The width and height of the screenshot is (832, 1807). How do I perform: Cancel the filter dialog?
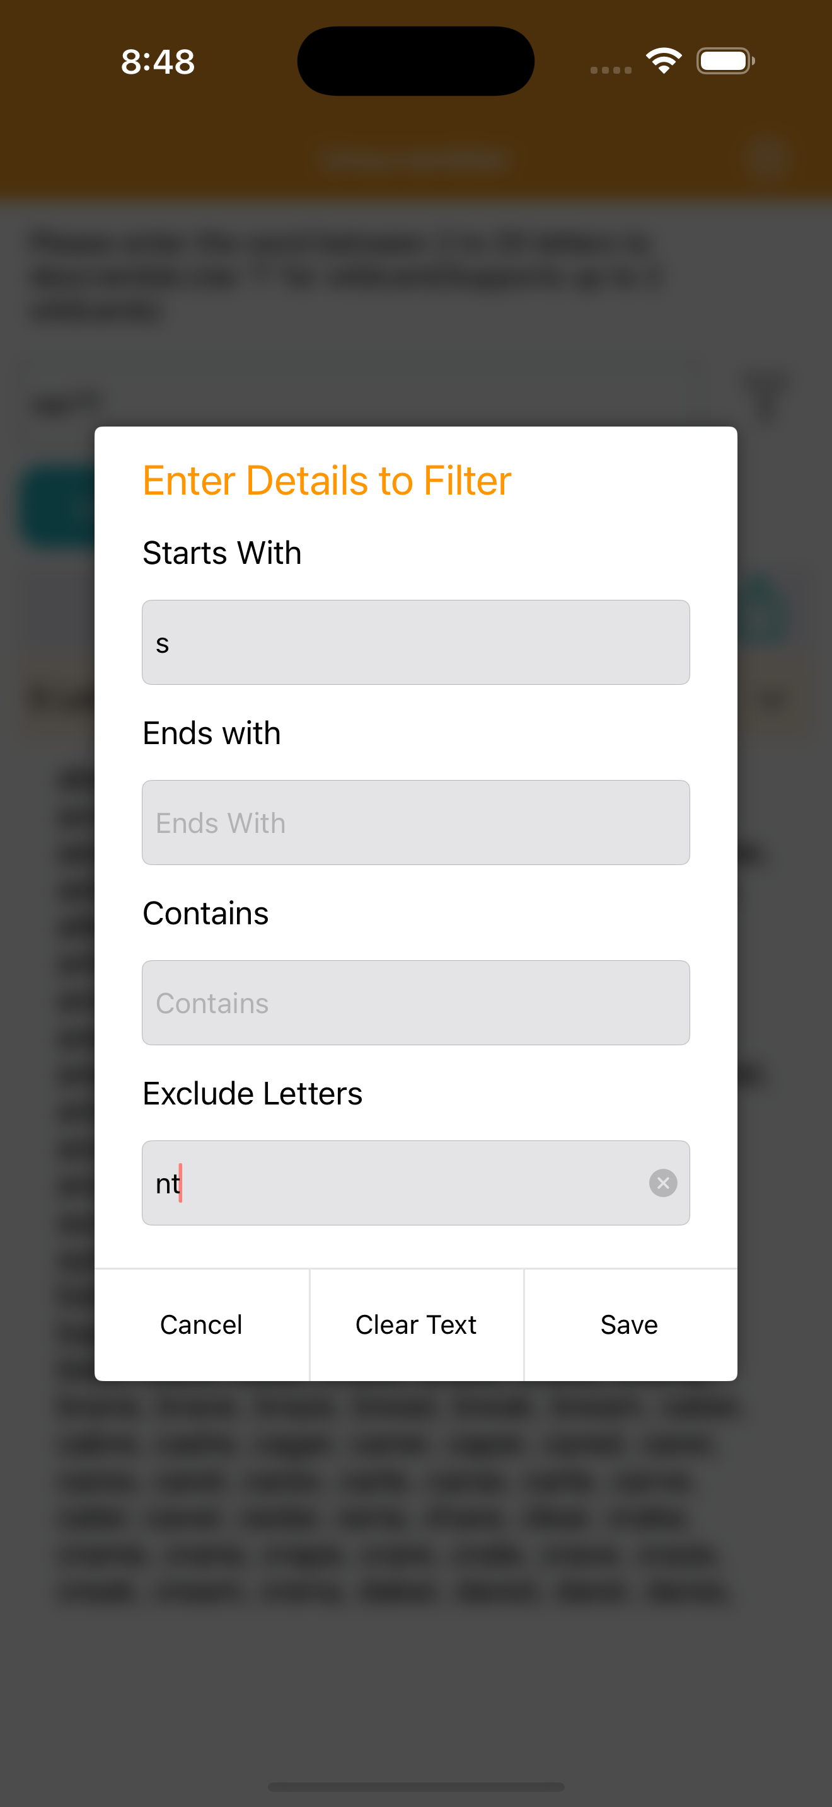click(201, 1324)
